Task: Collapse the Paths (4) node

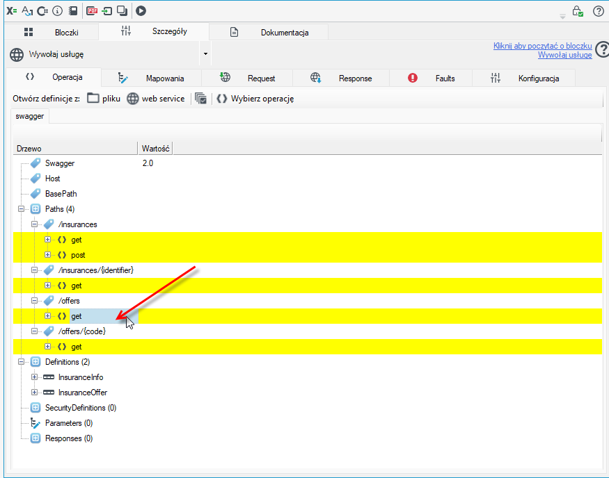Action: 22,209
